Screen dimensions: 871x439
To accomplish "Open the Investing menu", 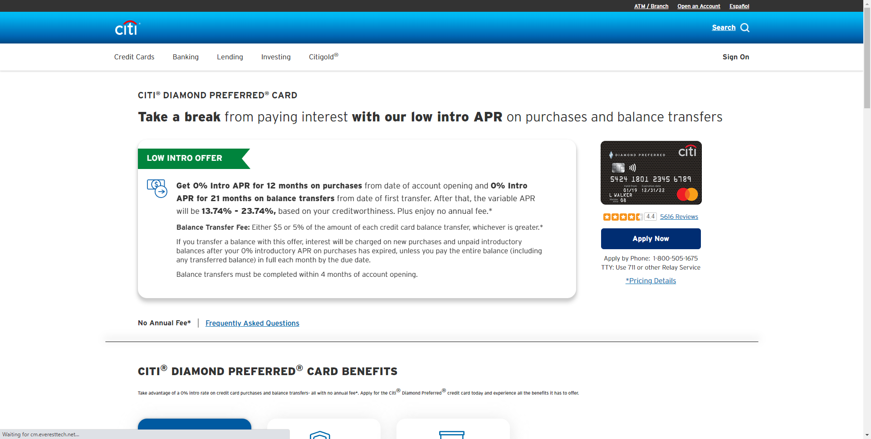I will [276, 57].
